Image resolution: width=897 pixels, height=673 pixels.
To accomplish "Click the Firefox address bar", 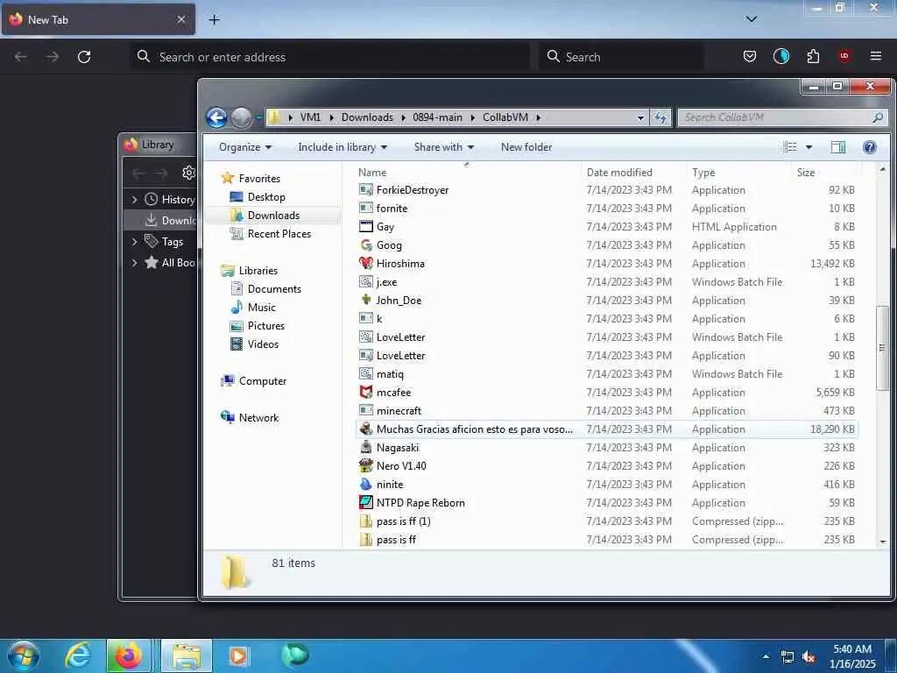I will tap(329, 57).
